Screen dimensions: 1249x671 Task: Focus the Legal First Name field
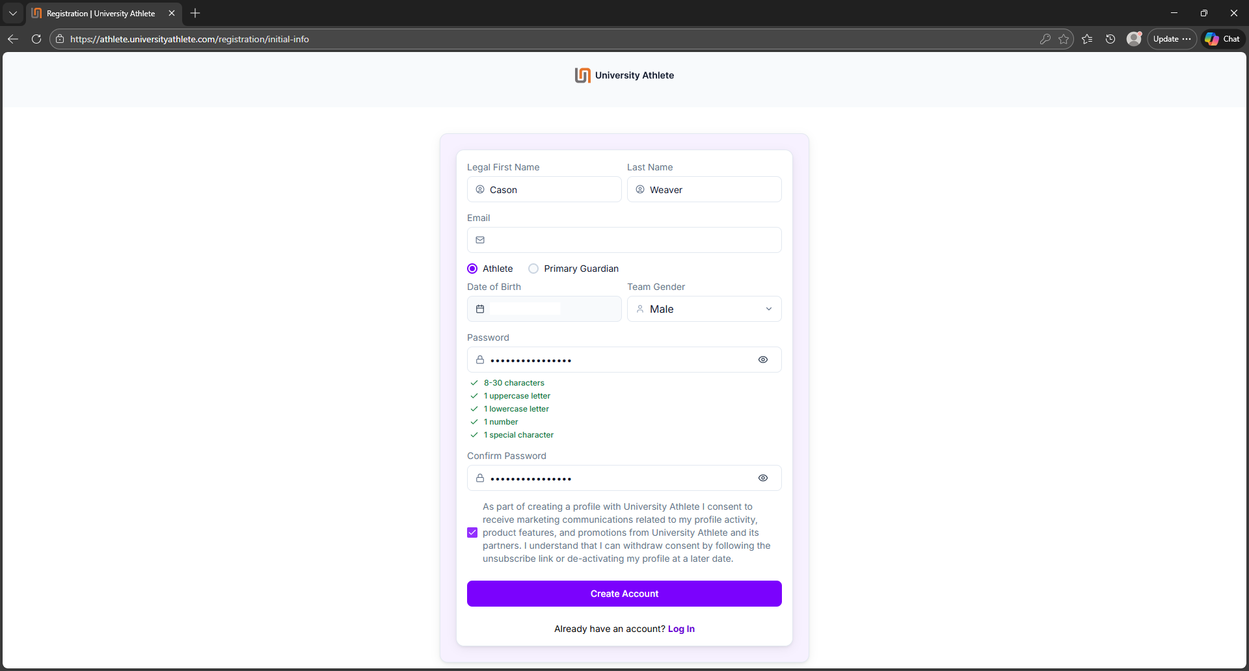pos(544,189)
